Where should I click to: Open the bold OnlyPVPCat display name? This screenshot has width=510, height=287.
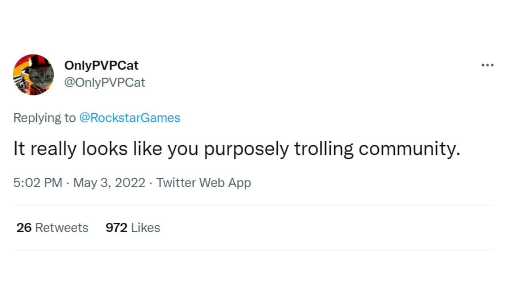[101, 65]
